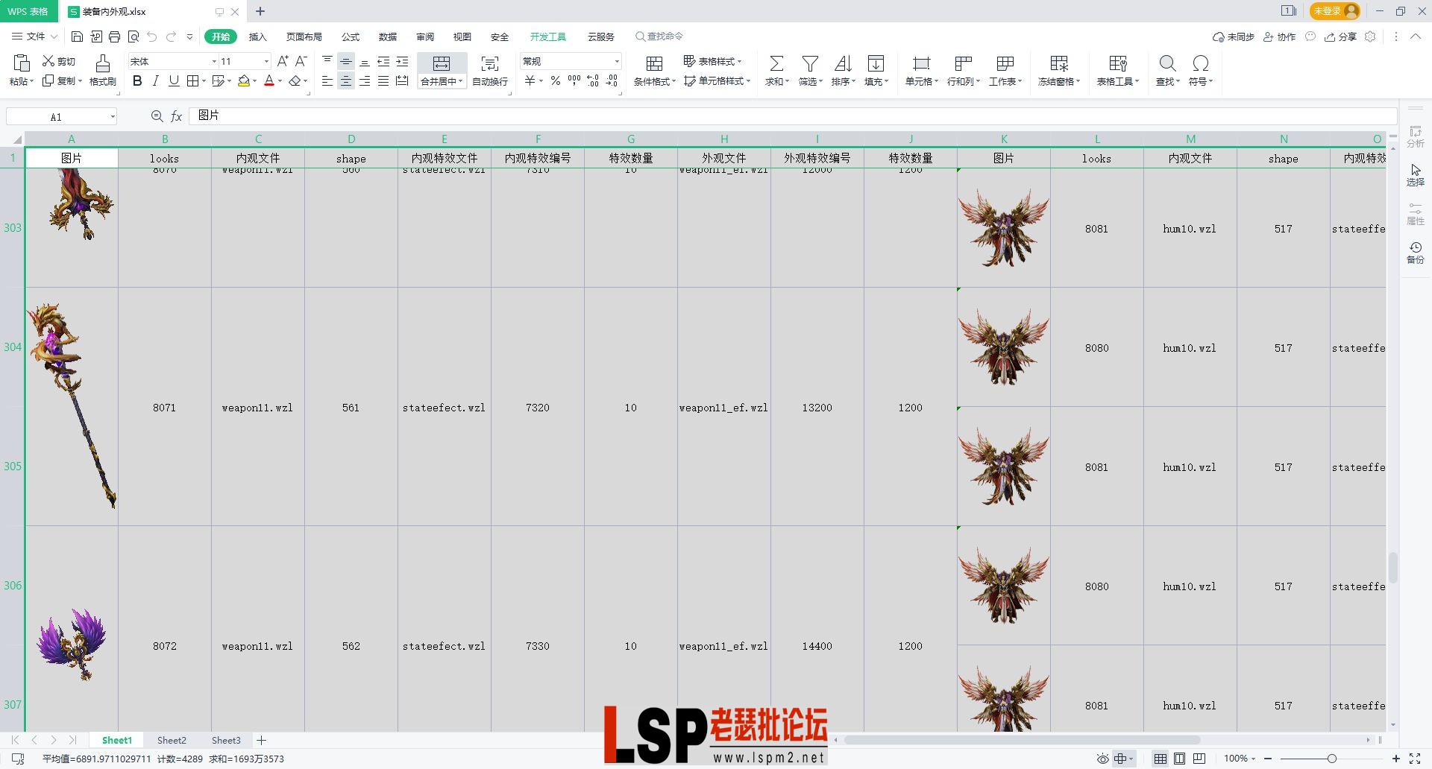Click the full screen icon in status bar
Viewport: 1432px width, 769px height.
click(x=1415, y=759)
